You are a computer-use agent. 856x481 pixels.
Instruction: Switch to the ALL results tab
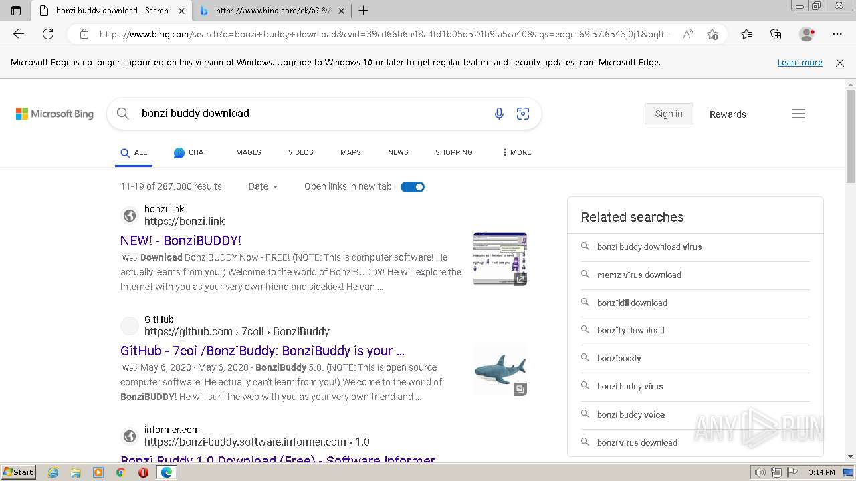pyautogui.click(x=134, y=152)
